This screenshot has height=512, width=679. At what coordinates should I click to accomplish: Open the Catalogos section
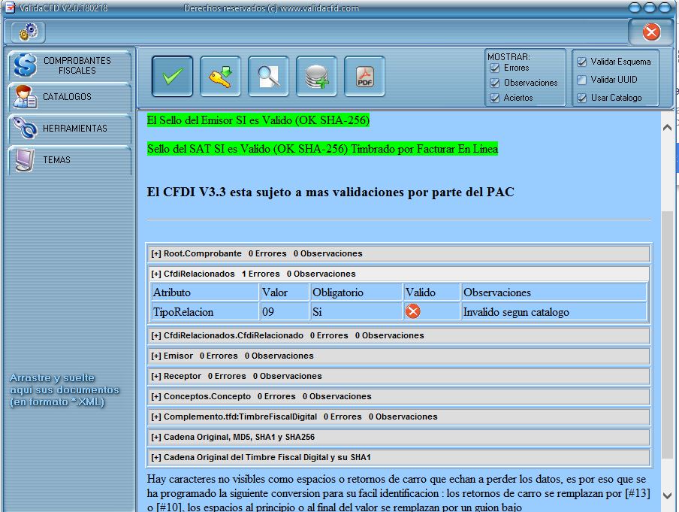point(69,97)
